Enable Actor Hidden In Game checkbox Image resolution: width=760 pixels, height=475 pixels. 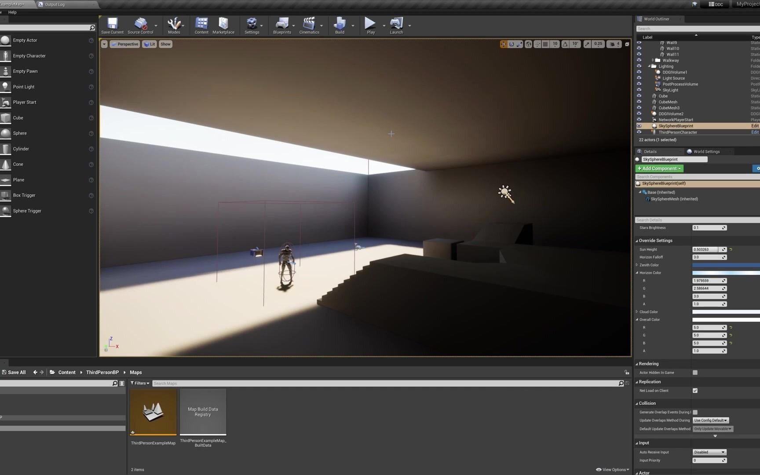tap(695, 373)
